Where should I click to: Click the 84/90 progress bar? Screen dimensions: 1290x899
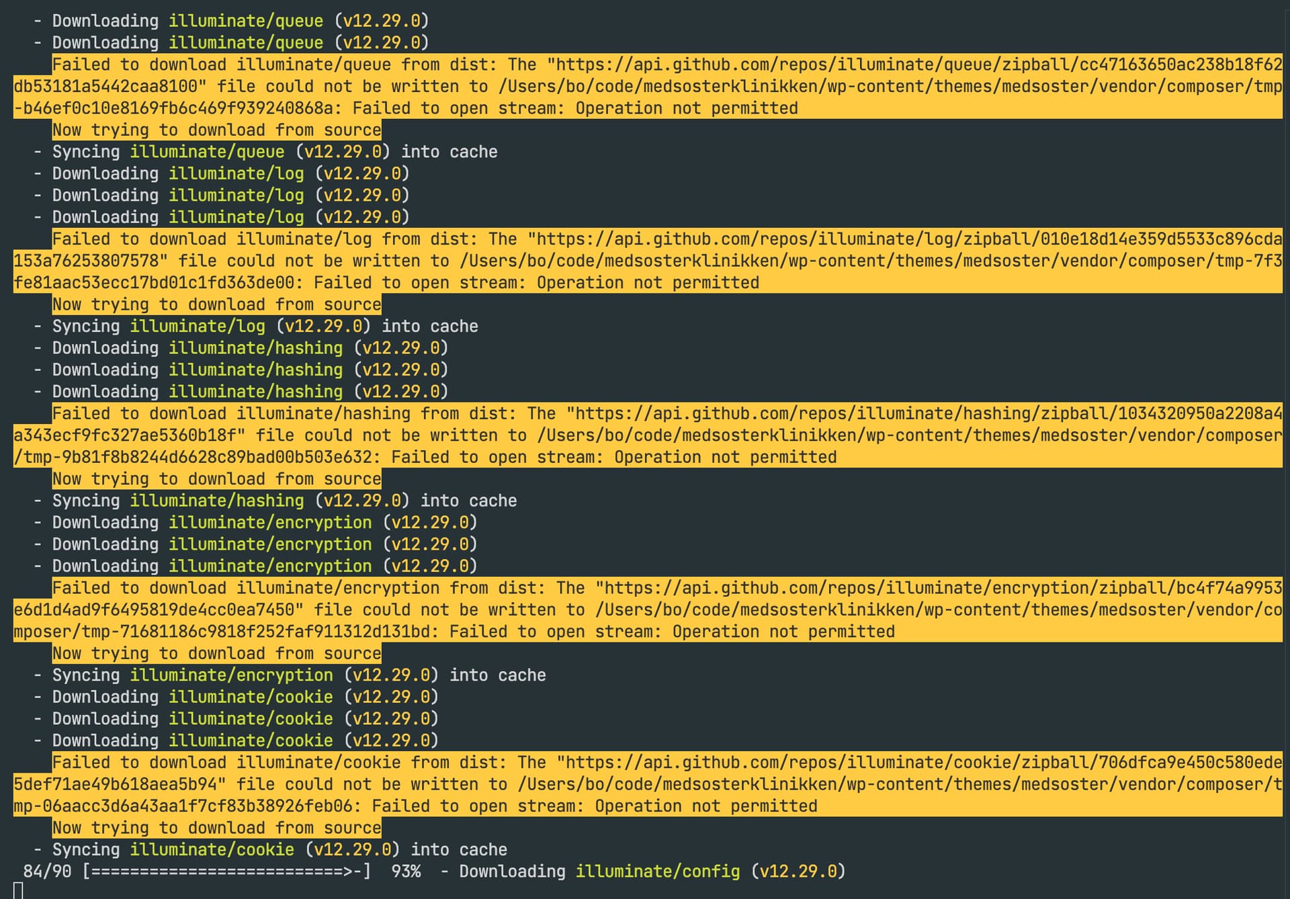coord(227,871)
